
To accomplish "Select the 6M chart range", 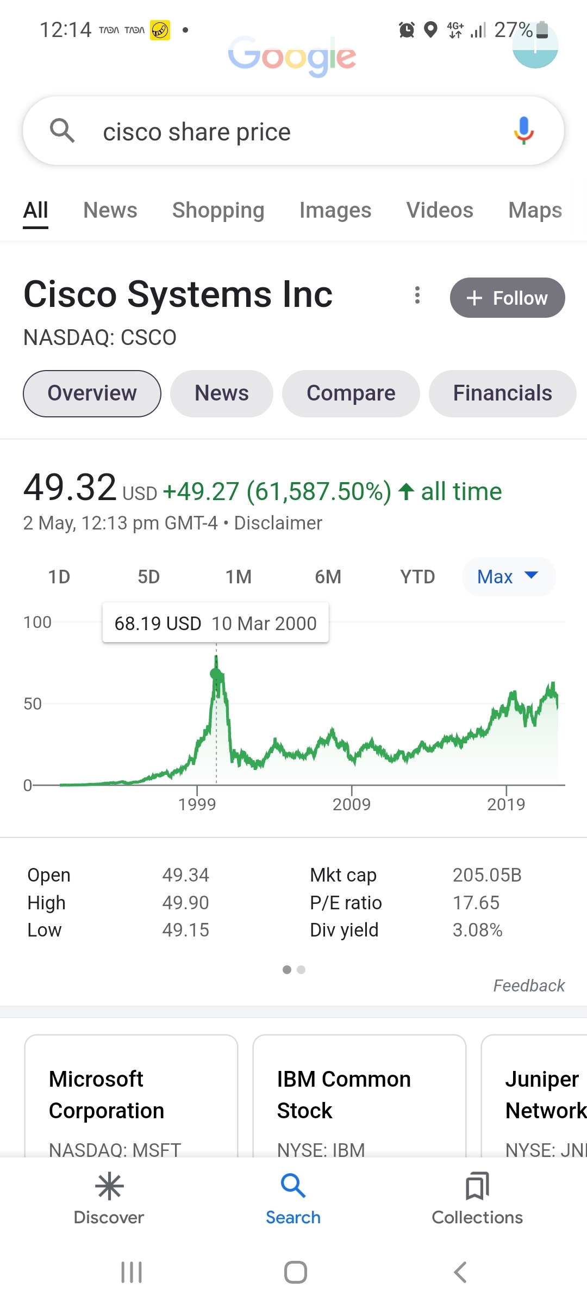I will 328,577.
